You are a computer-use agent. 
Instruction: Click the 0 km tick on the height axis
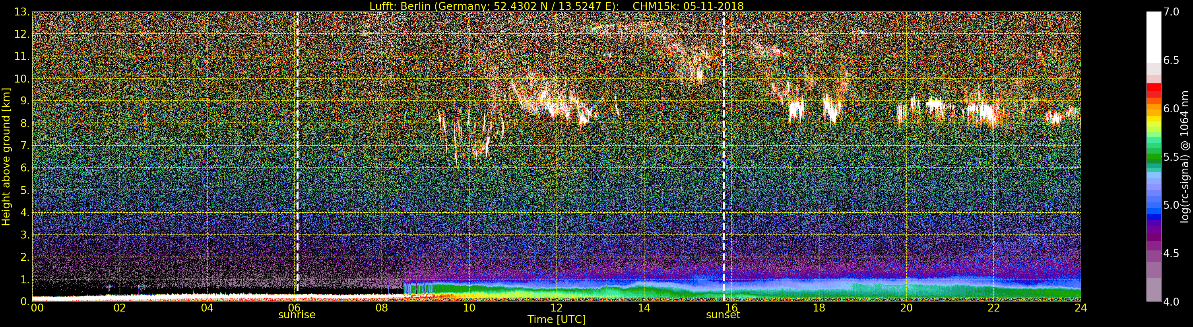(x=25, y=302)
